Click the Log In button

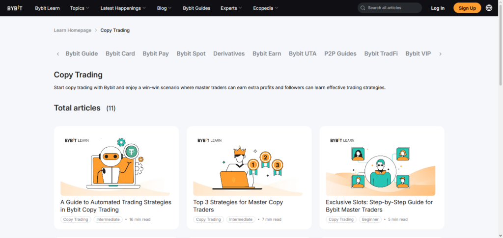(438, 8)
